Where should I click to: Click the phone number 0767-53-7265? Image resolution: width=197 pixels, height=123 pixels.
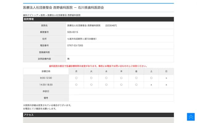pyautogui.click(x=75, y=46)
